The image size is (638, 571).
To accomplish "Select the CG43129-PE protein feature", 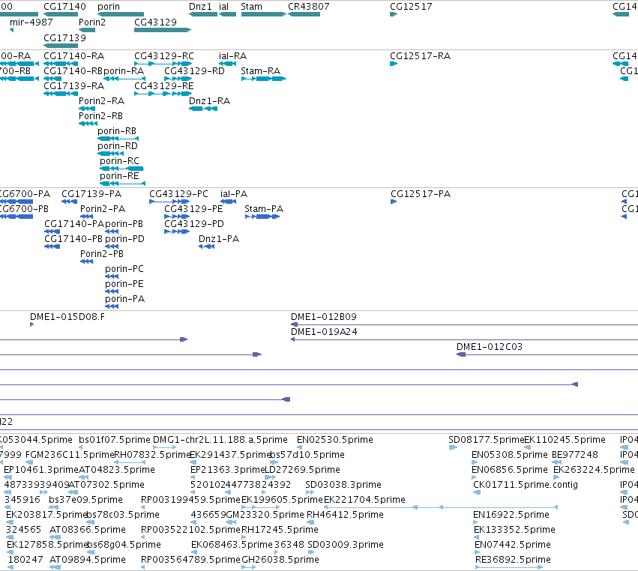I will point(177,217).
